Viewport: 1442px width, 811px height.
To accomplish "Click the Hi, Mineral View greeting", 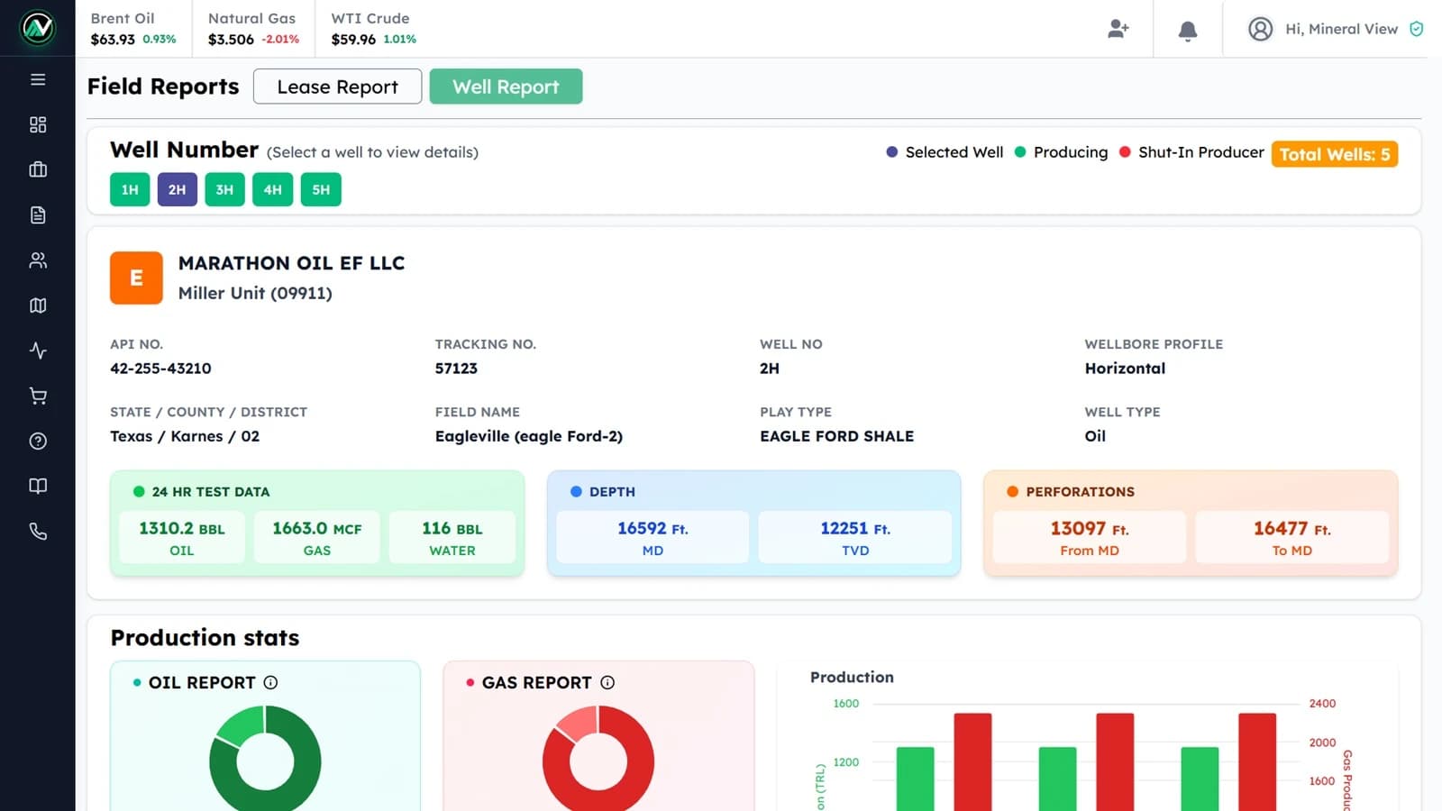I will coord(1341,29).
